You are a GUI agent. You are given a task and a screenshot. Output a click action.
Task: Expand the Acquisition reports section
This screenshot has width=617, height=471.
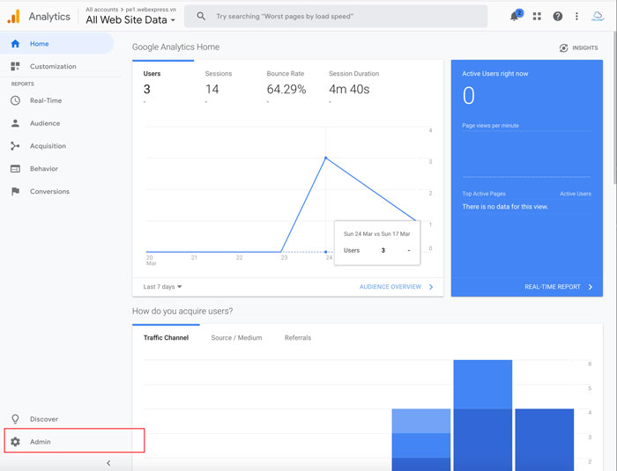[48, 146]
